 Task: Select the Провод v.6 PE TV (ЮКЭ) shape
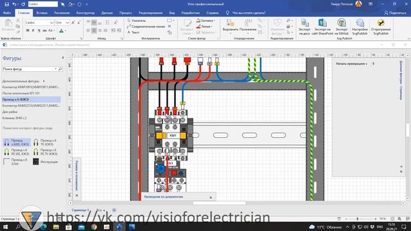coord(46,152)
